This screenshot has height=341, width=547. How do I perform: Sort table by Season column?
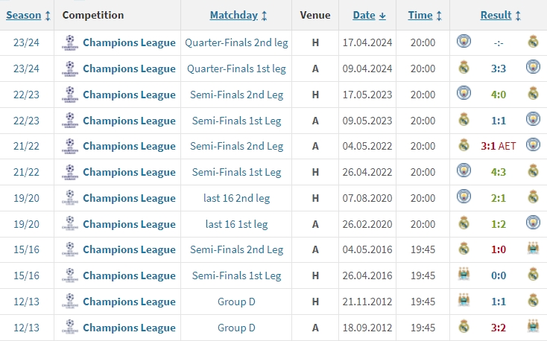click(x=28, y=16)
